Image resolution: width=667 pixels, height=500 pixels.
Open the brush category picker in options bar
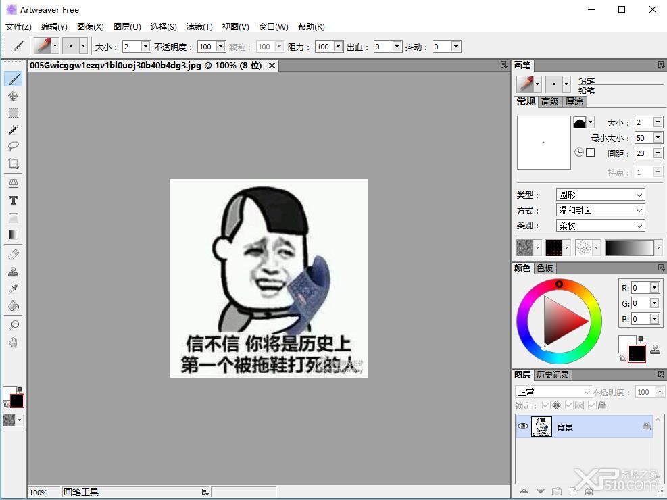pyautogui.click(x=46, y=45)
